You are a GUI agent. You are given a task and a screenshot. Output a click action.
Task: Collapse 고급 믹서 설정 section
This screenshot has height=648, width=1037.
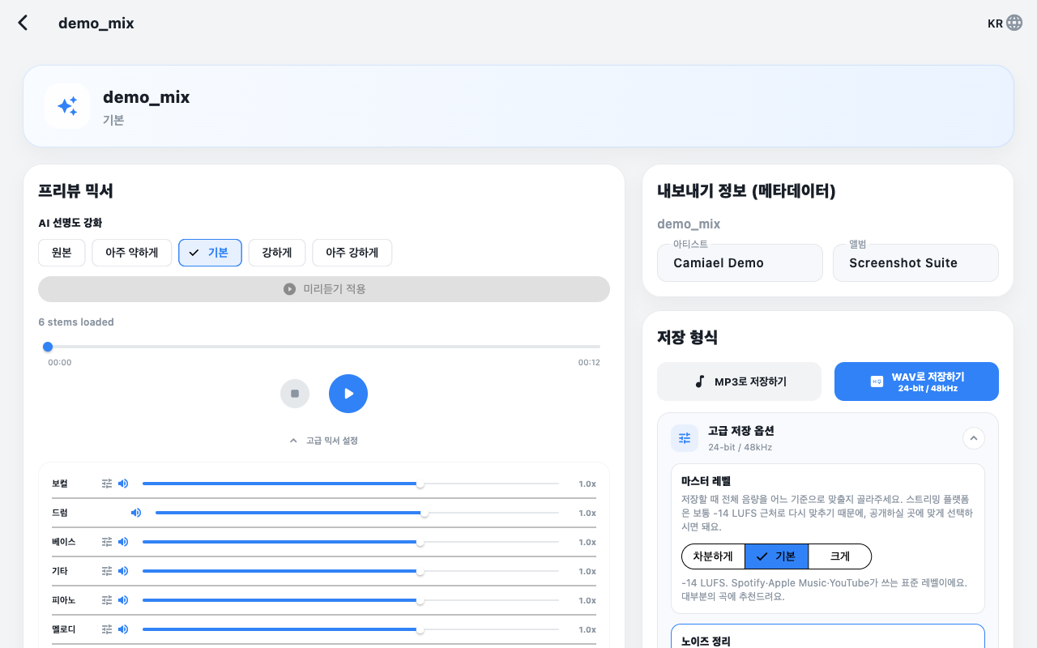[324, 441]
